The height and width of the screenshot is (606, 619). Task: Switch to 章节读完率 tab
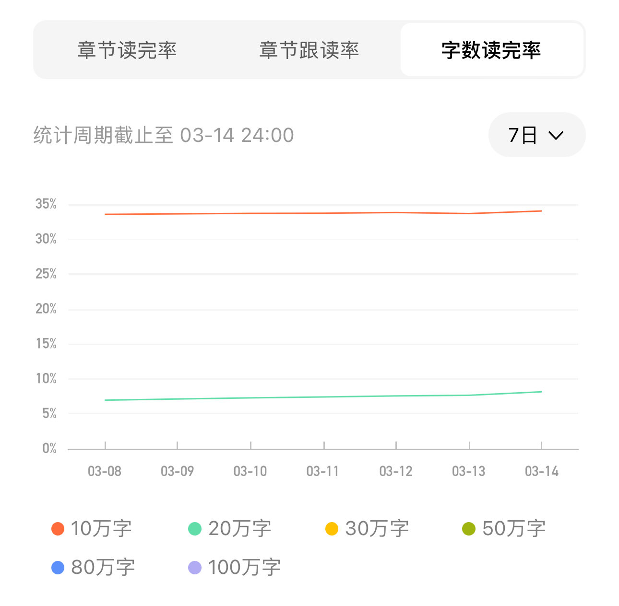(x=127, y=50)
